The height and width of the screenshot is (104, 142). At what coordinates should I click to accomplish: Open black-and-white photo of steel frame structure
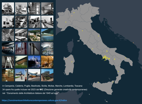tap(8, 35)
